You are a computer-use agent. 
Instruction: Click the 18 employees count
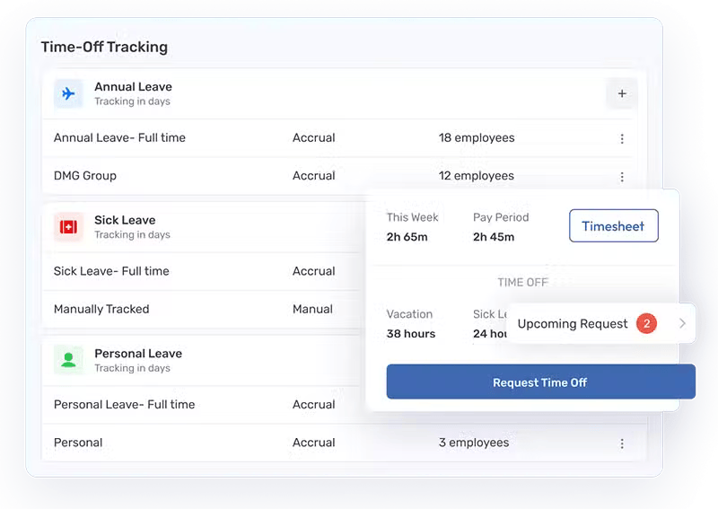[x=477, y=138]
